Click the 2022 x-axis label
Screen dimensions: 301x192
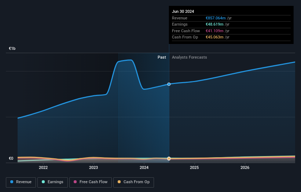click(43, 168)
